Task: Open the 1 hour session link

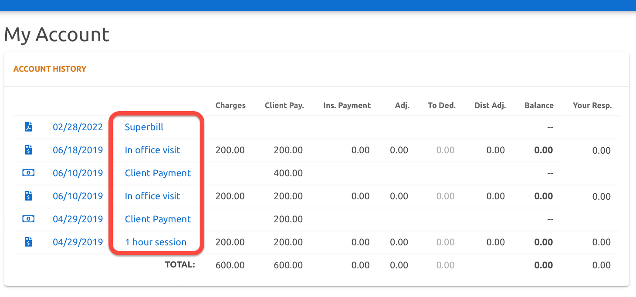Action: [x=156, y=242]
